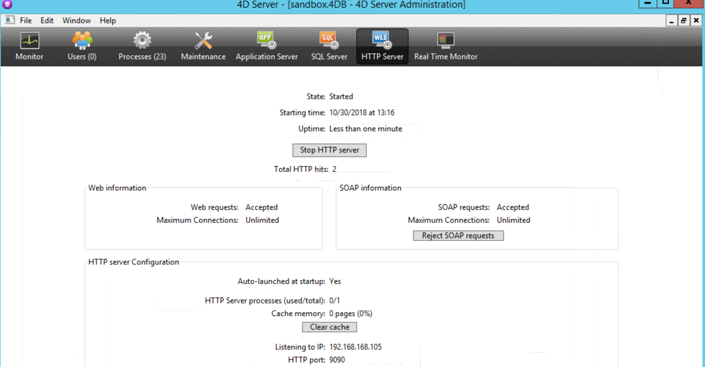Image resolution: width=705 pixels, height=367 pixels.
Task: Close the inner administration window
Action: [696, 21]
